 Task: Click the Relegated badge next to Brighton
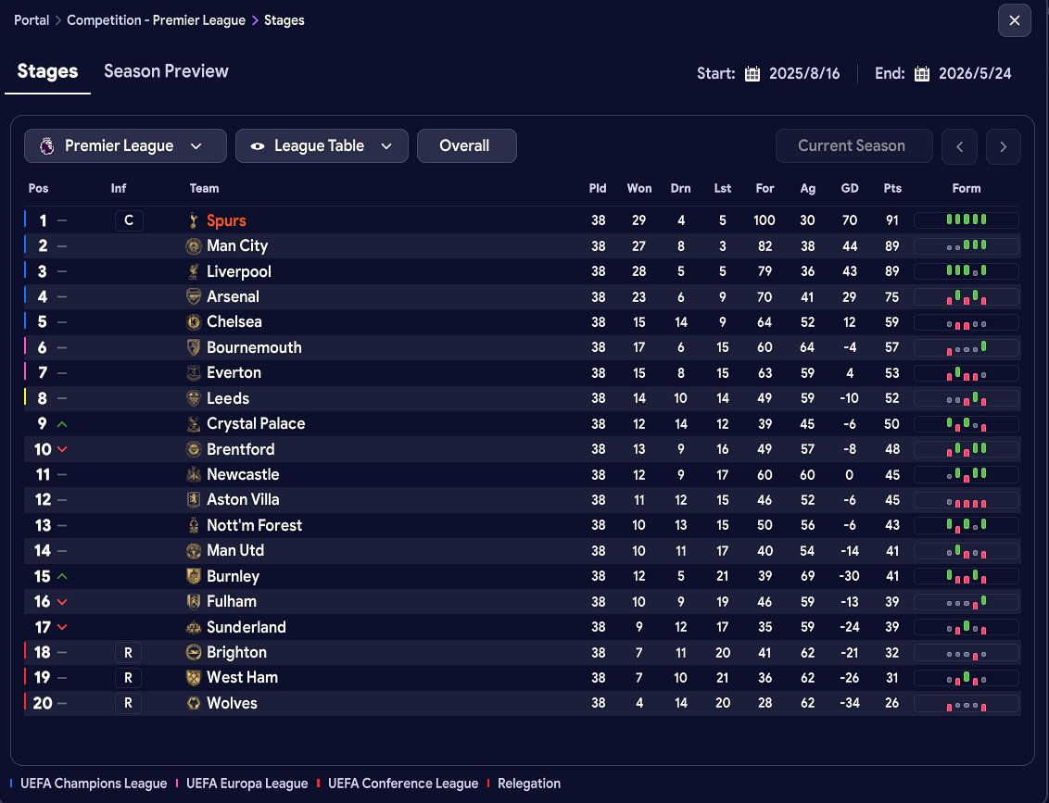coord(129,652)
